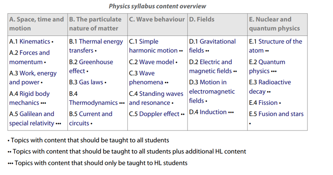Open the A.1 Kinematics link

[x=35, y=41]
